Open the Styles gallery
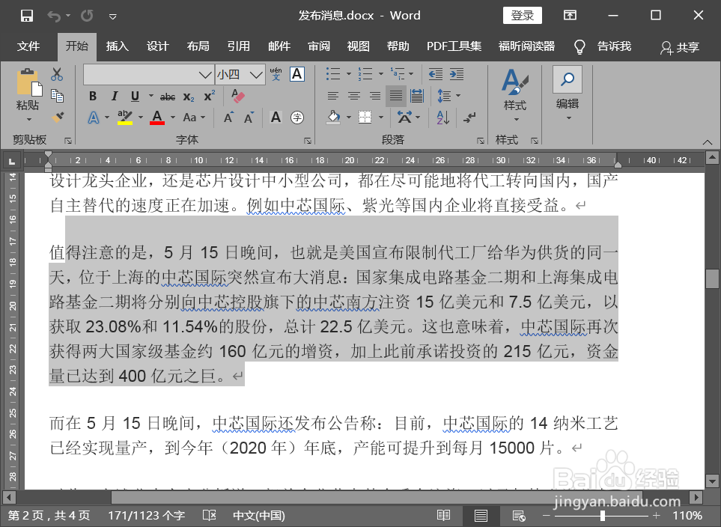This screenshot has width=721, height=527. pyautogui.click(x=515, y=94)
